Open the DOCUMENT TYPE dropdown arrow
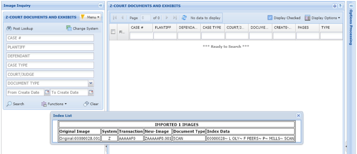The height and width of the screenshot is (154, 357). 91,83
